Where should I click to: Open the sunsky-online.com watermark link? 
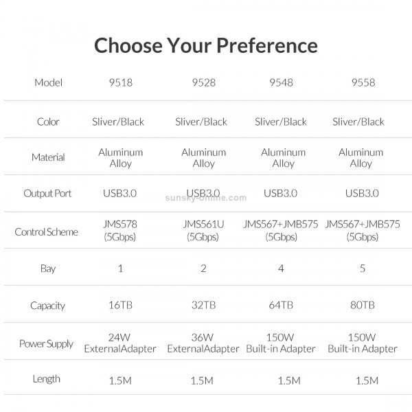(205, 198)
